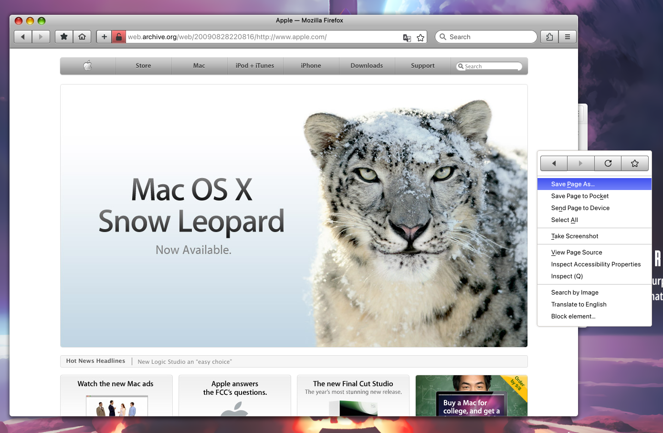Open bookmarks with the star toolbar button

pyautogui.click(x=64, y=37)
